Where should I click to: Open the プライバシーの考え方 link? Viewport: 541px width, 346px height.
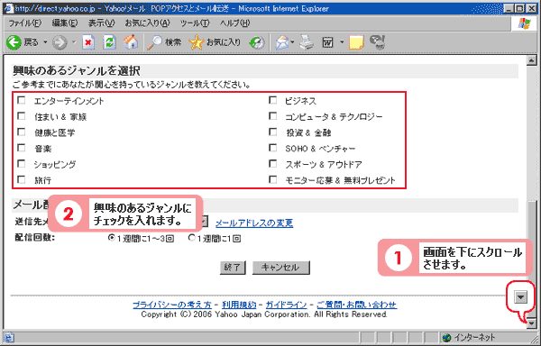(x=172, y=305)
